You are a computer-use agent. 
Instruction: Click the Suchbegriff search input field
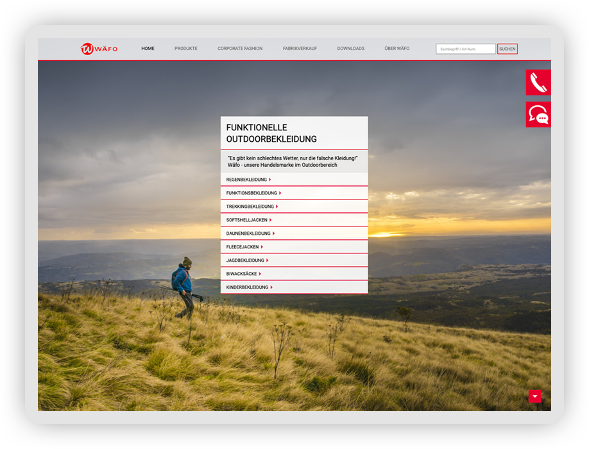tap(465, 49)
